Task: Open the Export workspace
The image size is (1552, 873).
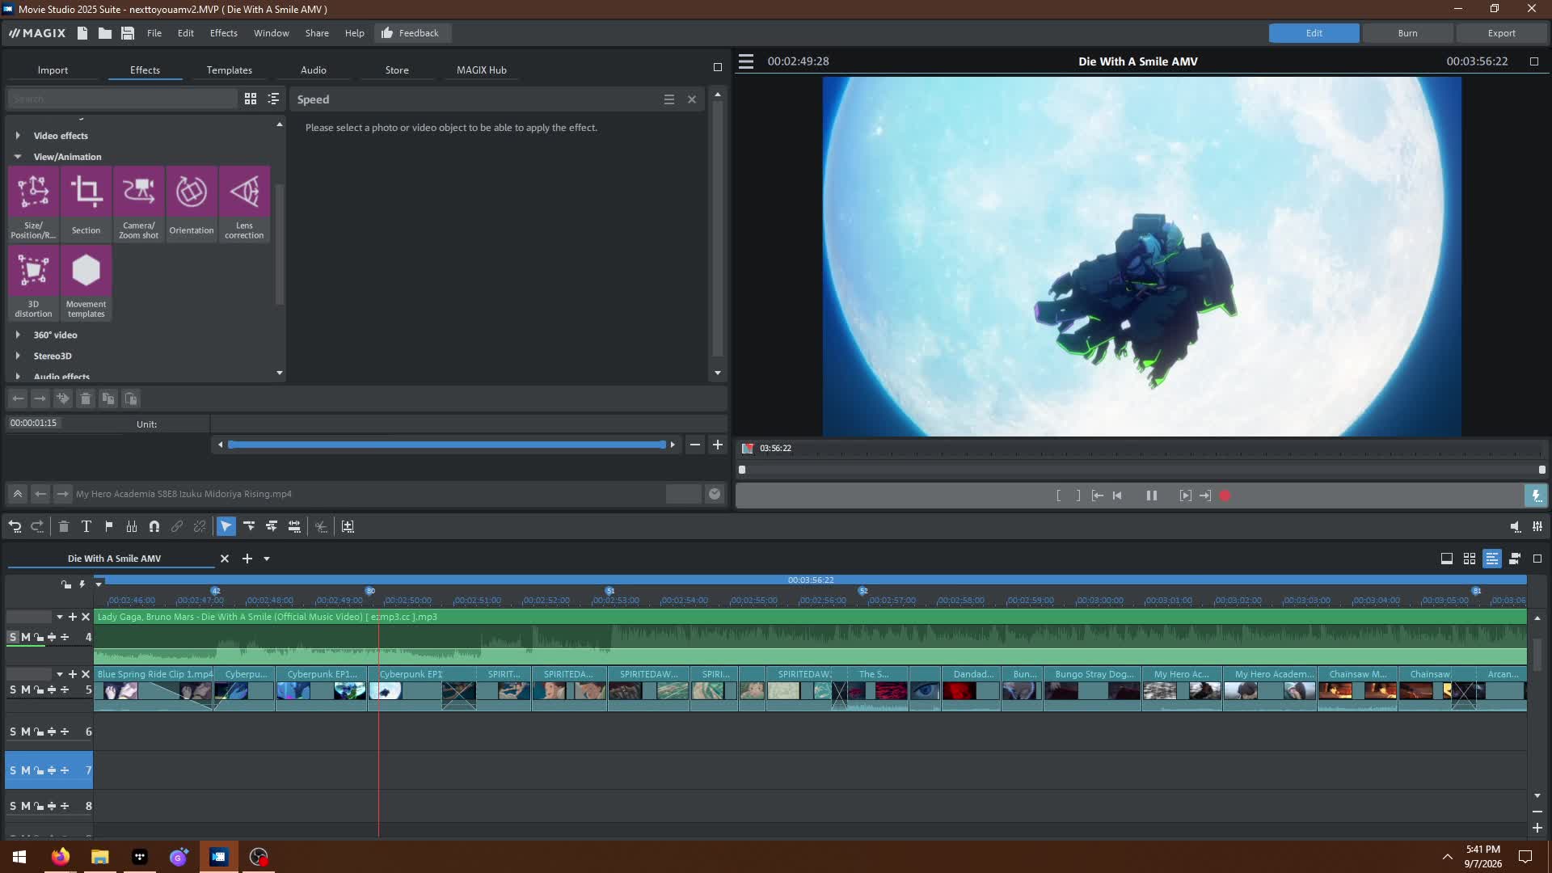Action: pos(1501,33)
